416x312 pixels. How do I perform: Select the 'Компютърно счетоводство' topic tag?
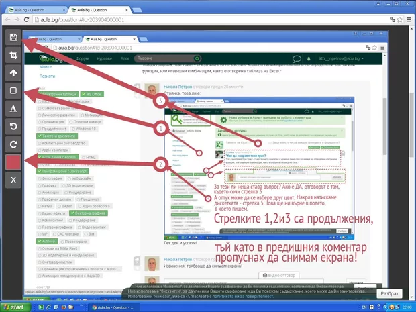(x=62, y=143)
